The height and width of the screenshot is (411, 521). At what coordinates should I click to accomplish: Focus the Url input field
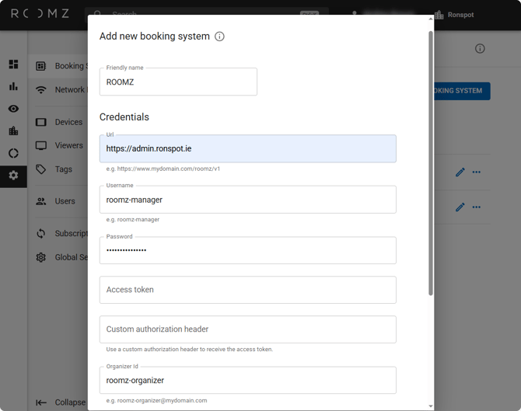click(248, 148)
